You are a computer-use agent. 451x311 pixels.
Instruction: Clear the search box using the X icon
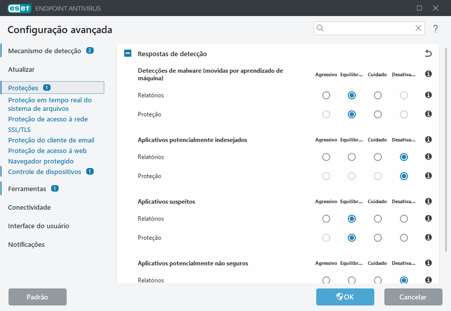(x=418, y=29)
